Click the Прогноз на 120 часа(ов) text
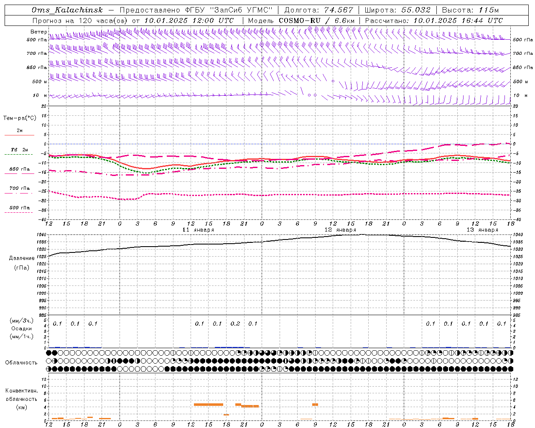This screenshot has width=535, height=428. (x=80, y=20)
